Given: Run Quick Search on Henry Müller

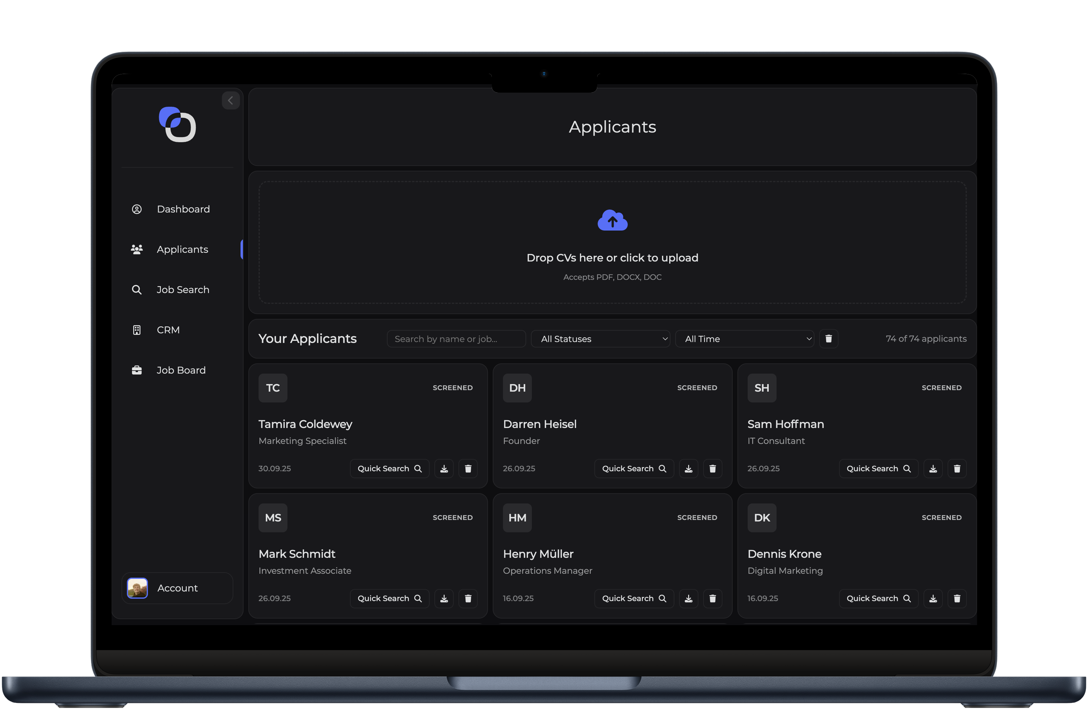Looking at the screenshot, I should 634,598.
